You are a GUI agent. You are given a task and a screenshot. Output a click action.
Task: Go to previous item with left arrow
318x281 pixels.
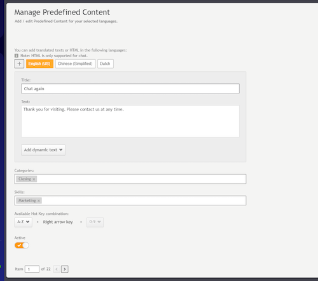pos(57,269)
